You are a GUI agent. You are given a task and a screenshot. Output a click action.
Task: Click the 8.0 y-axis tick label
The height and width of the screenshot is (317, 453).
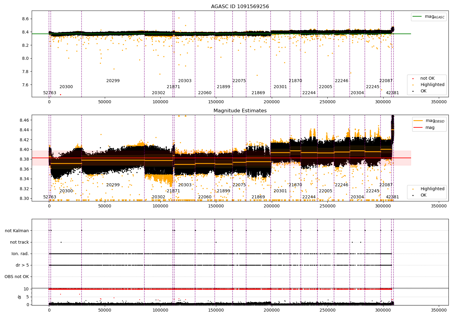click(25, 59)
